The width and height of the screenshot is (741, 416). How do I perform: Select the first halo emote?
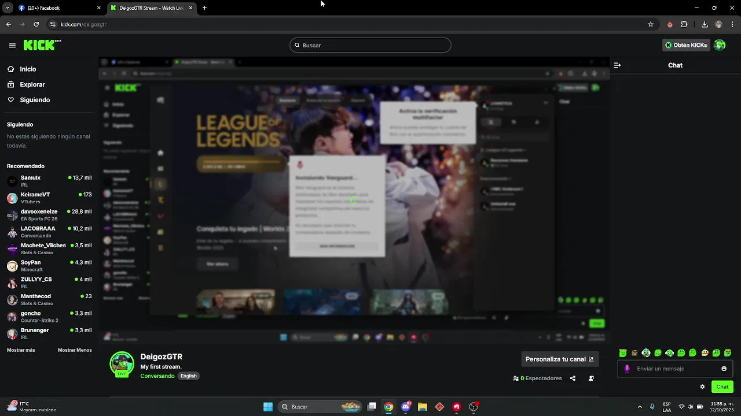623,353
